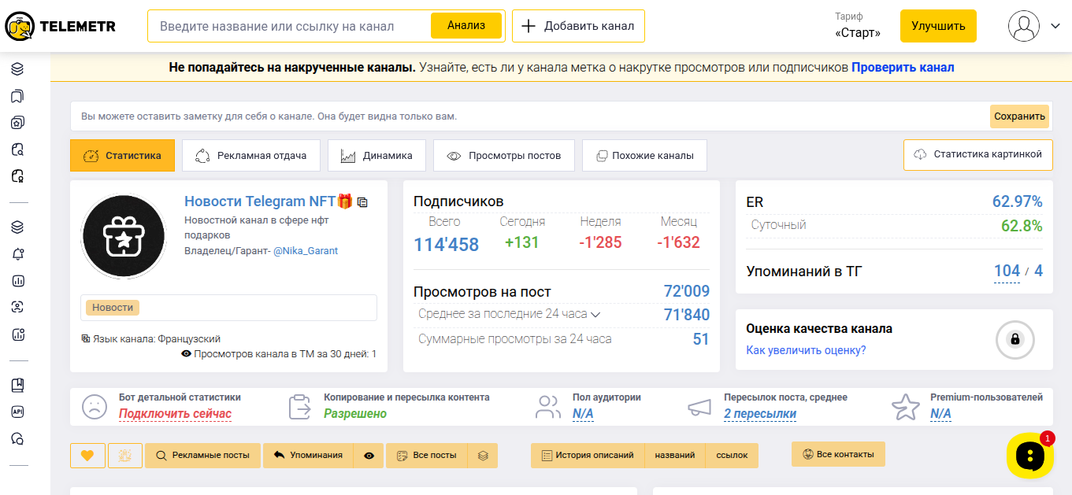This screenshot has width=1072, height=495.
Task: Click the bell notifications icon in sidebar
Action: point(17,254)
